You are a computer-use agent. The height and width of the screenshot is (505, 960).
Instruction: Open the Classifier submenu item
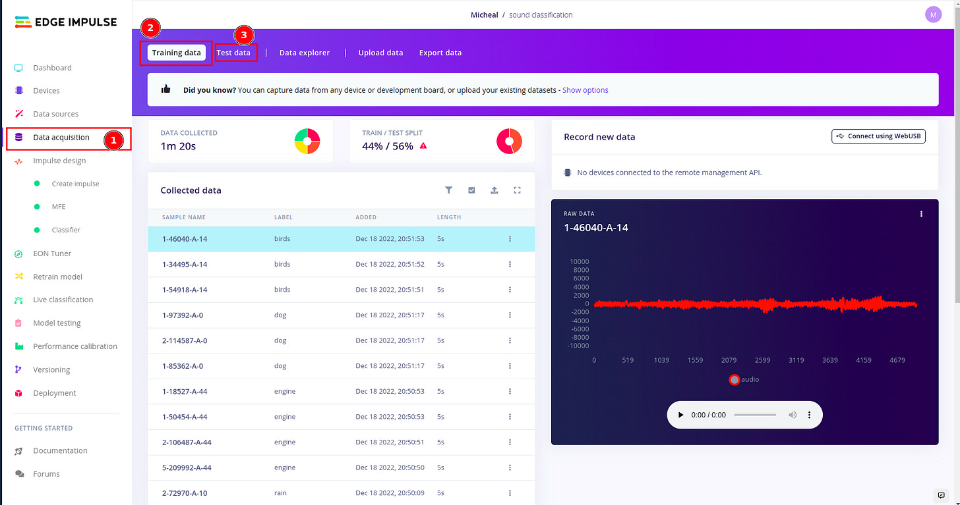(66, 230)
